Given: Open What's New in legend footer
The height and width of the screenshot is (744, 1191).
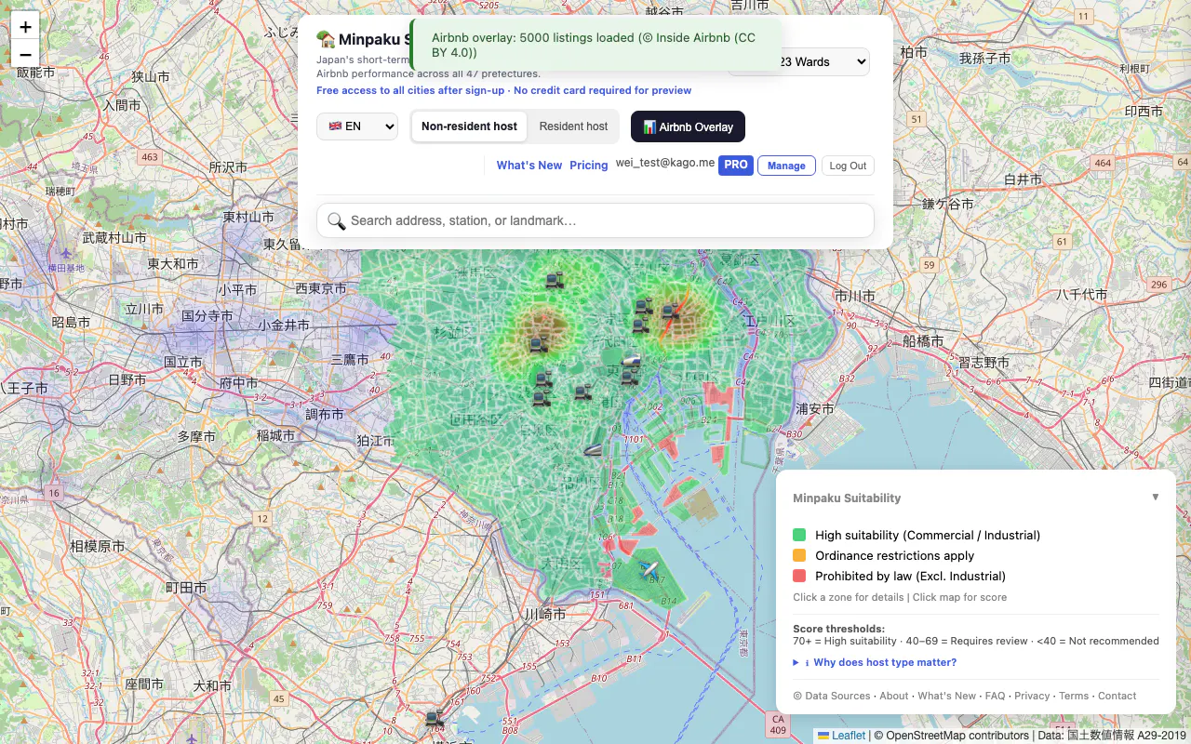Looking at the screenshot, I should pos(946,696).
